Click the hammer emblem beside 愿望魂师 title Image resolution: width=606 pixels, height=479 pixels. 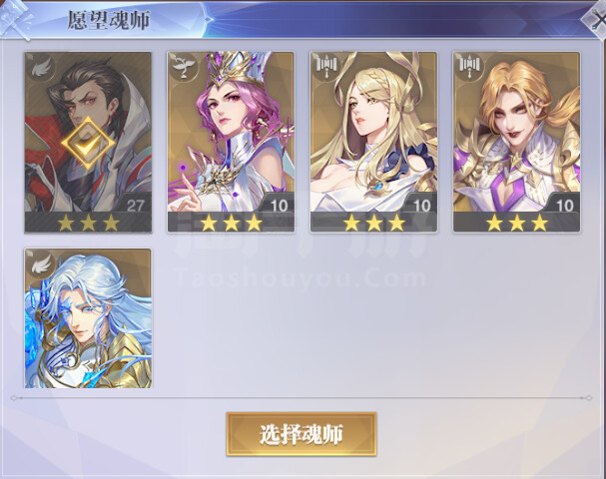(x=17, y=19)
